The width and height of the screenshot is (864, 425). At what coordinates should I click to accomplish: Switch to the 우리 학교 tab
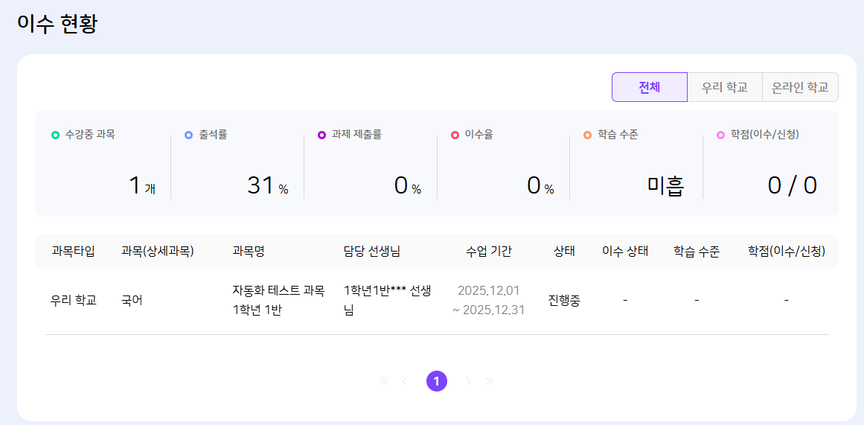pos(725,87)
